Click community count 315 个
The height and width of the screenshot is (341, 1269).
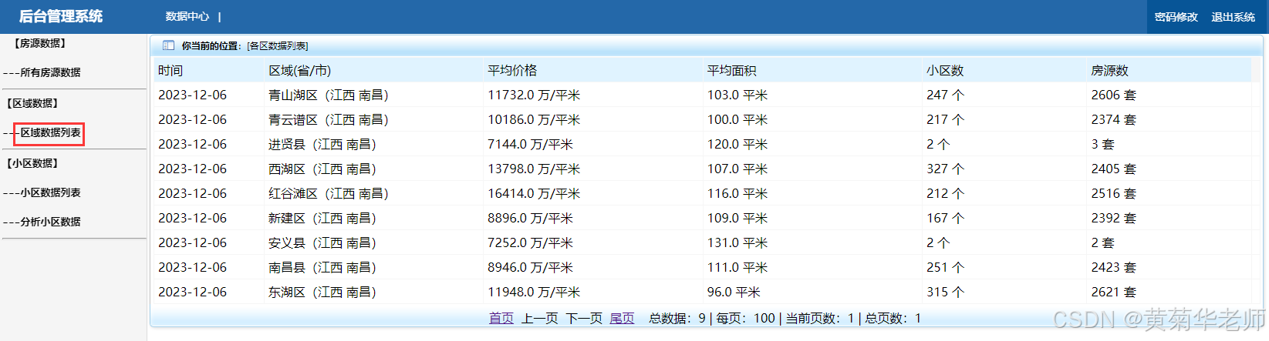(x=946, y=292)
